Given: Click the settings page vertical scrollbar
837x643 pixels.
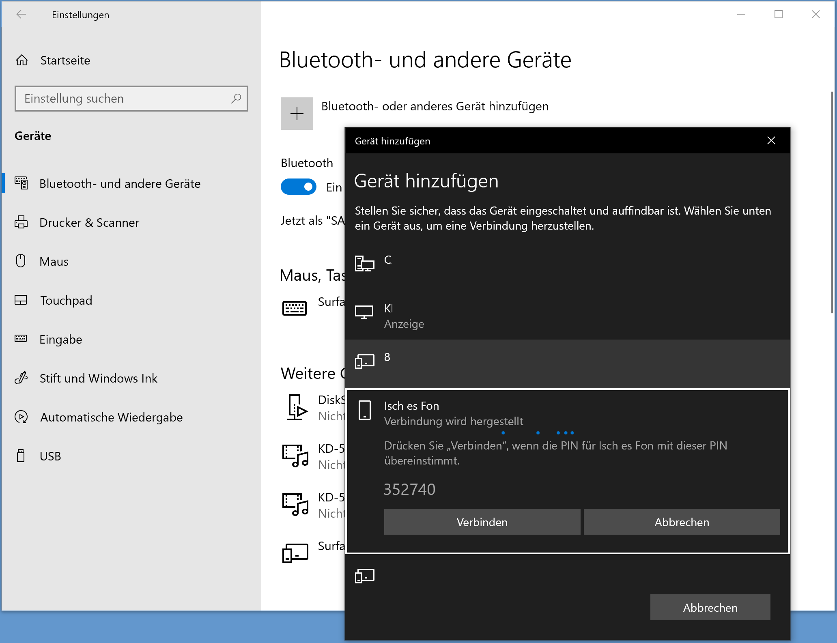Looking at the screenshot, I should (x=832, y=203).
